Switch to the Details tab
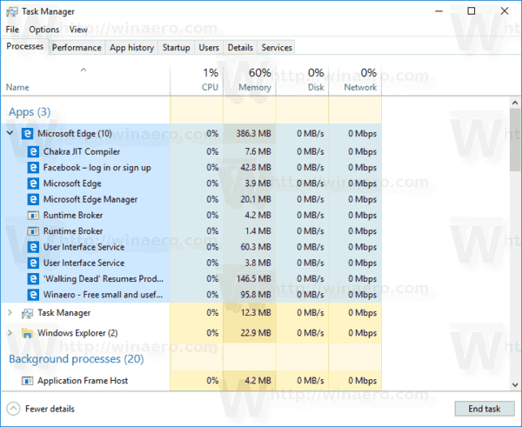 point(240,48)
